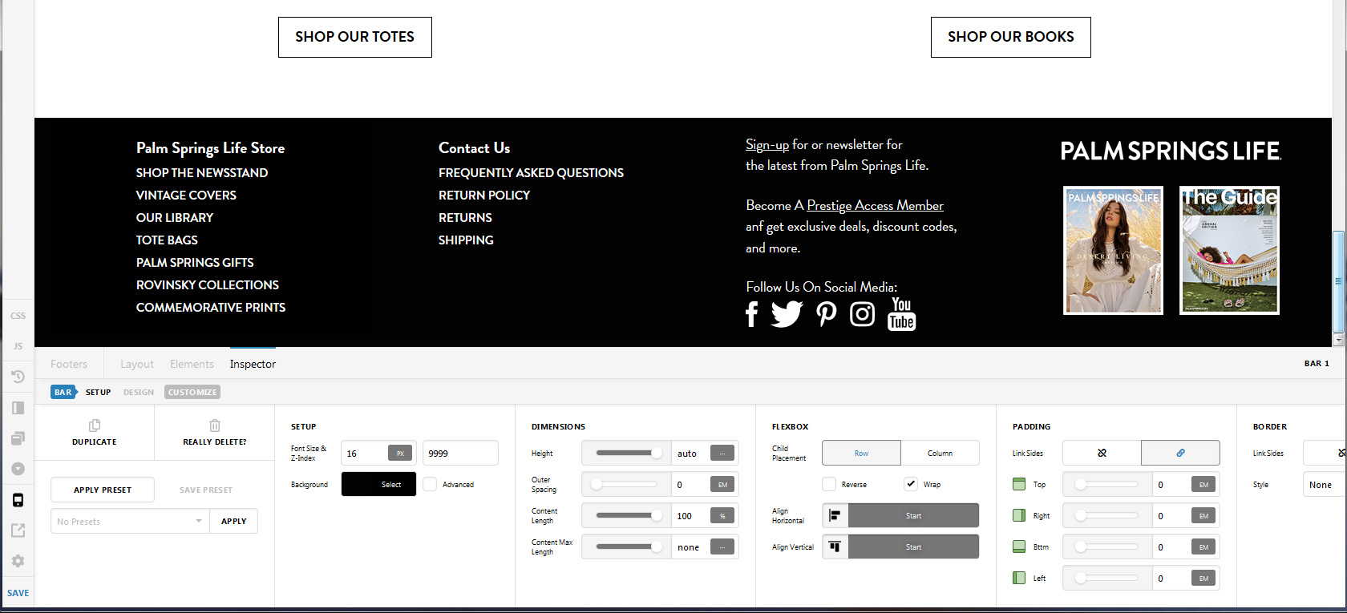Viewport: 1347px width, 613px height.
Task: Select the Setup sub-tab
Action: pyautogui.click(x=99, y=392)
